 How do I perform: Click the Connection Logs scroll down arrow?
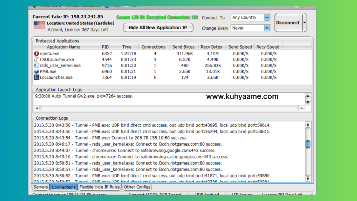(x=308, y=179)
